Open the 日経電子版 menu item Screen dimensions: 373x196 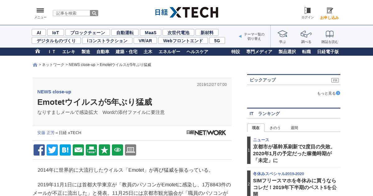tap(328, 52)
